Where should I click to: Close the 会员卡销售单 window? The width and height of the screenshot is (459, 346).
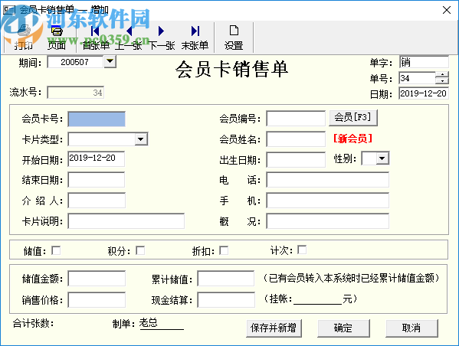coord(447,10)
